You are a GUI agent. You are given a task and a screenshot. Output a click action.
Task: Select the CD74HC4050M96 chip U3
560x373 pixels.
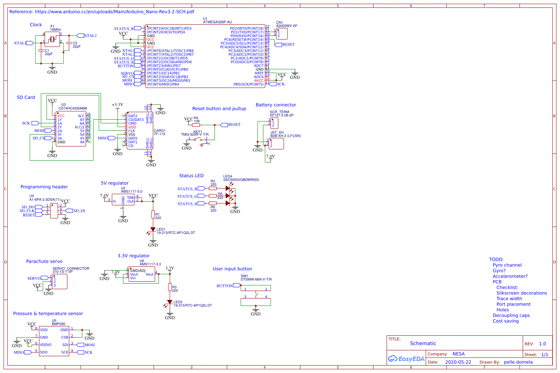(x=71, y=129)
